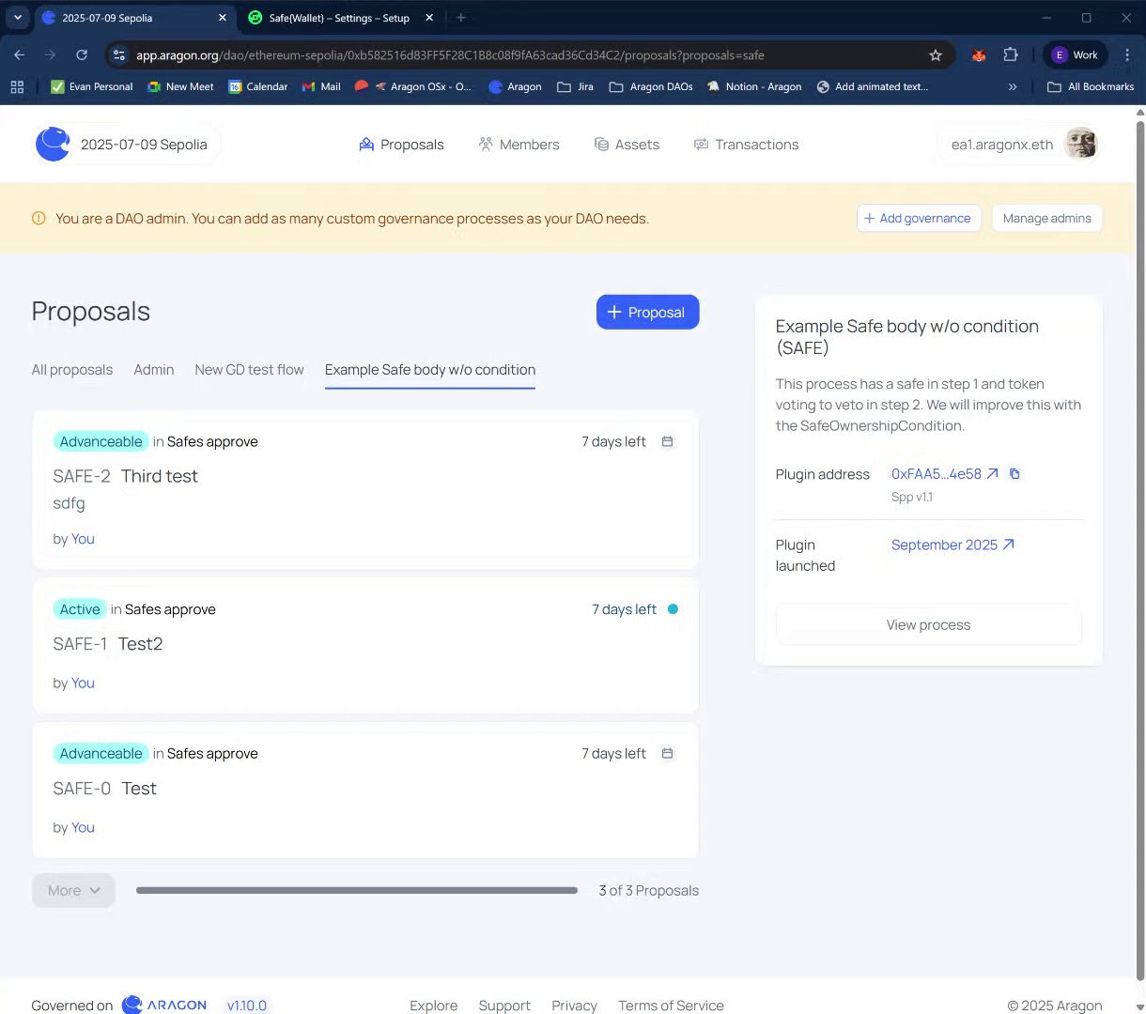1146x1014 pixels.
Task: Go to the Transactions nav item
Action: coord(746,145)
